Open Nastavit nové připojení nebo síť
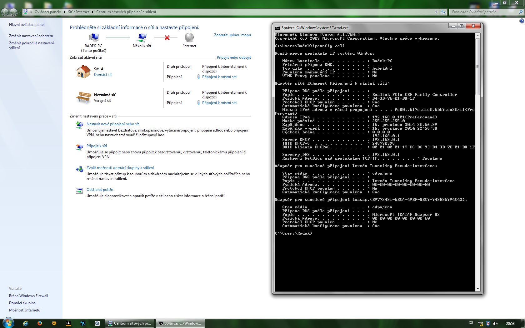Viewport: 525px width, 328px height. click(112, 124)
